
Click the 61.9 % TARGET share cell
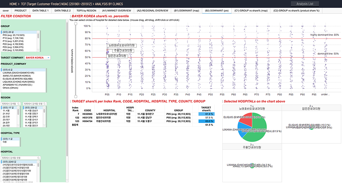point(207,114)
